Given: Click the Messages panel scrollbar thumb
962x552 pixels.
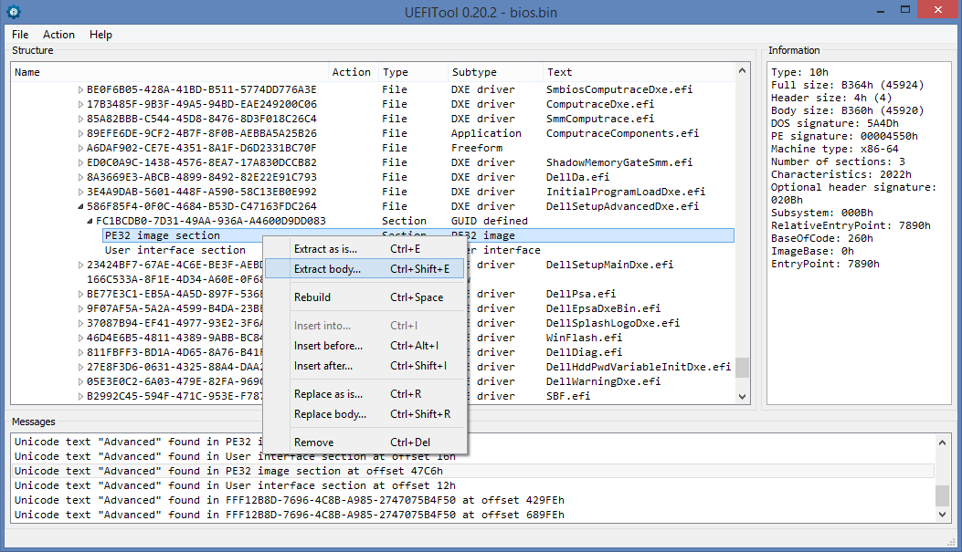Looking at the screenshot, I should coord(943,495).
